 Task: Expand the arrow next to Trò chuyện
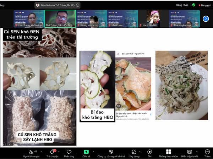click(60, 152)
